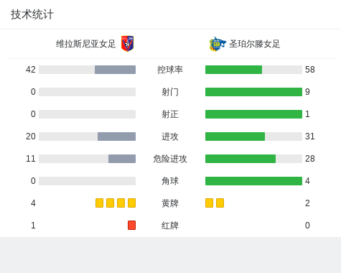341x273 pixels.
Task: Click the first yellow card icon of 圣珀尔滕女足
Action: [209, 203]
